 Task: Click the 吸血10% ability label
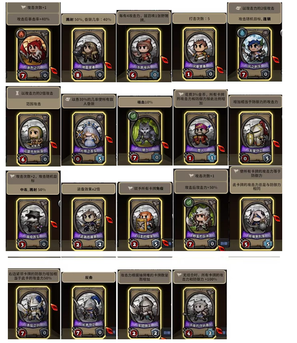click(145, 102)
